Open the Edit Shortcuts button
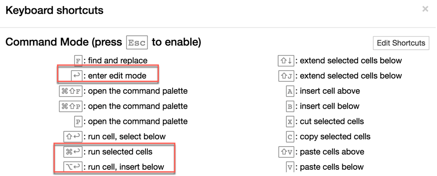Image resolution: width=437 pixels, height=176 pixels. pos(401,43)
